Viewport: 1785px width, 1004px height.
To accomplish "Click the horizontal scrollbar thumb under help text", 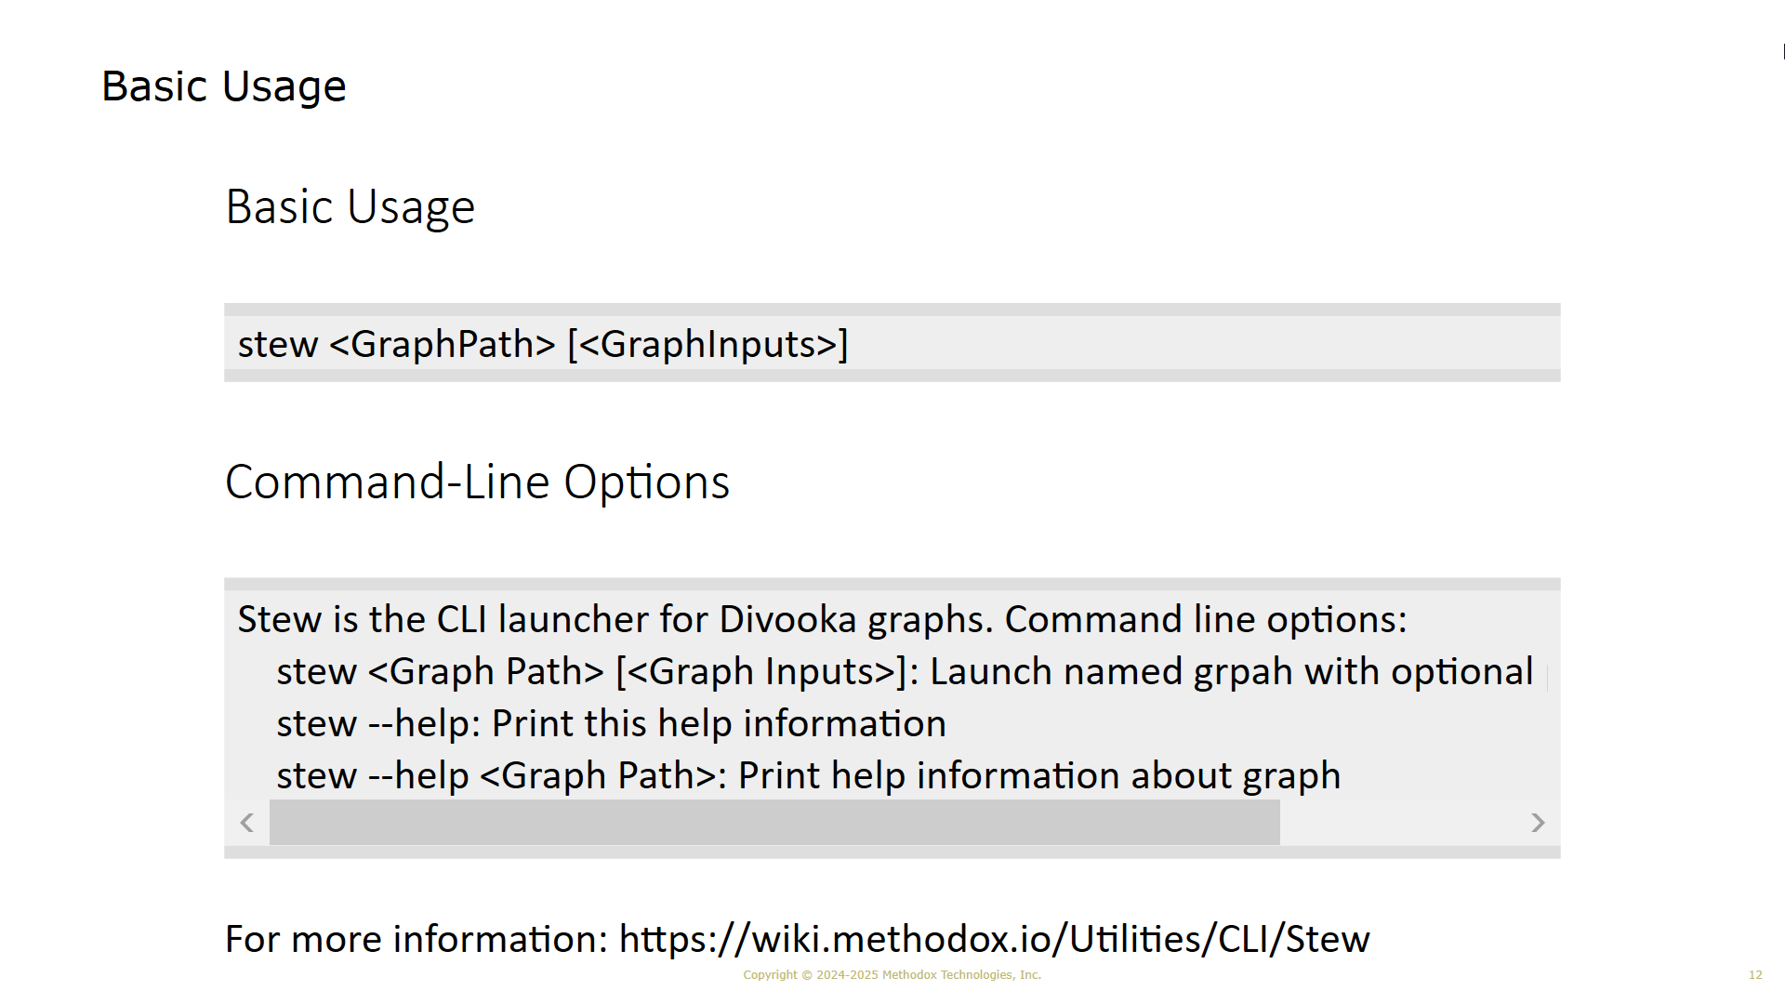I will (774, 823).
